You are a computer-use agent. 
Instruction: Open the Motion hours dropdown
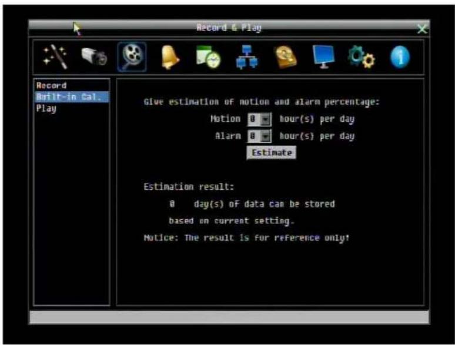[259, 119]
